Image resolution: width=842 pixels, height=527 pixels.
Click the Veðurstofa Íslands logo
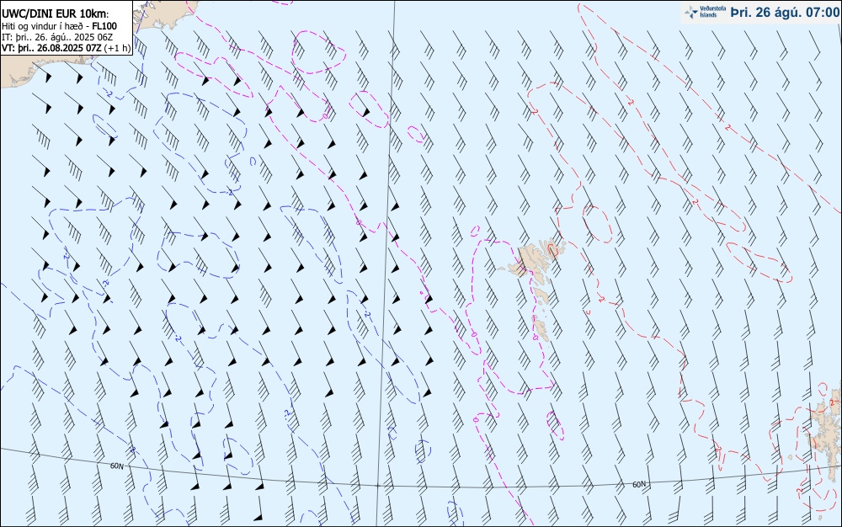tap(705, 12)
